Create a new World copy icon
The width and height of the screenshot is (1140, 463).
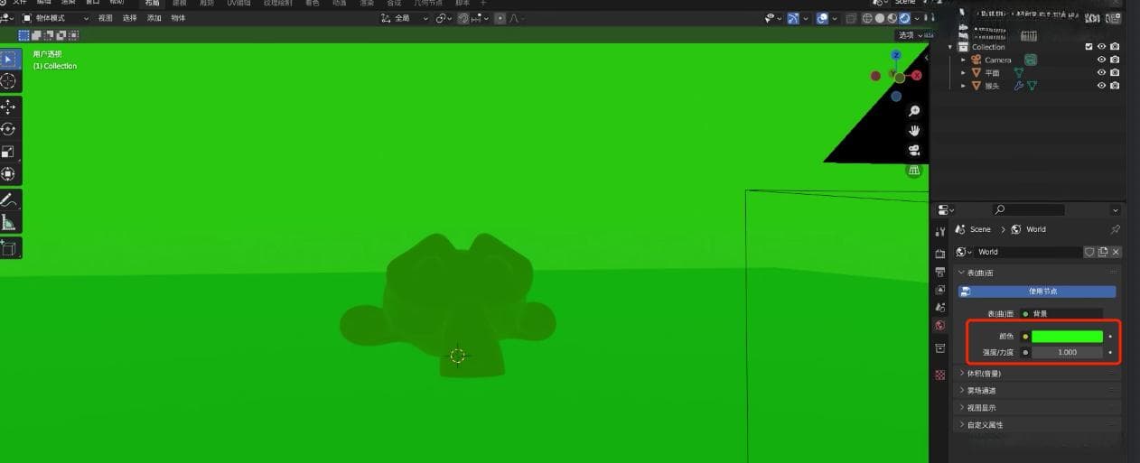[1103, 252]
